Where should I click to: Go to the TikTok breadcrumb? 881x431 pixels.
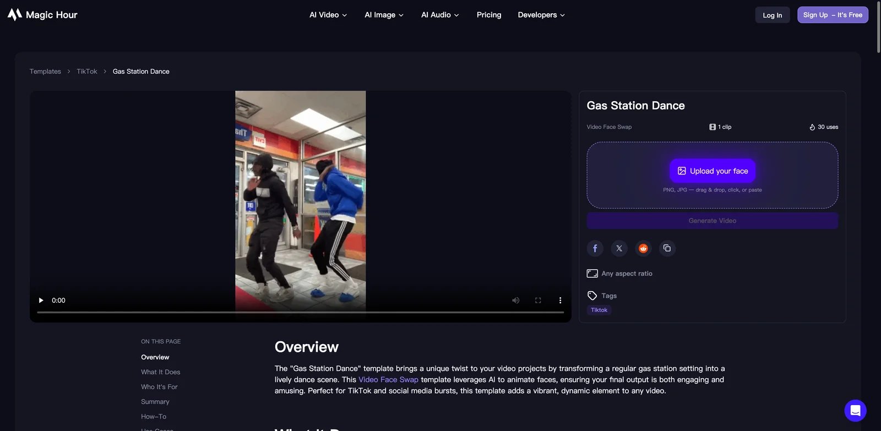click(87, 72)
